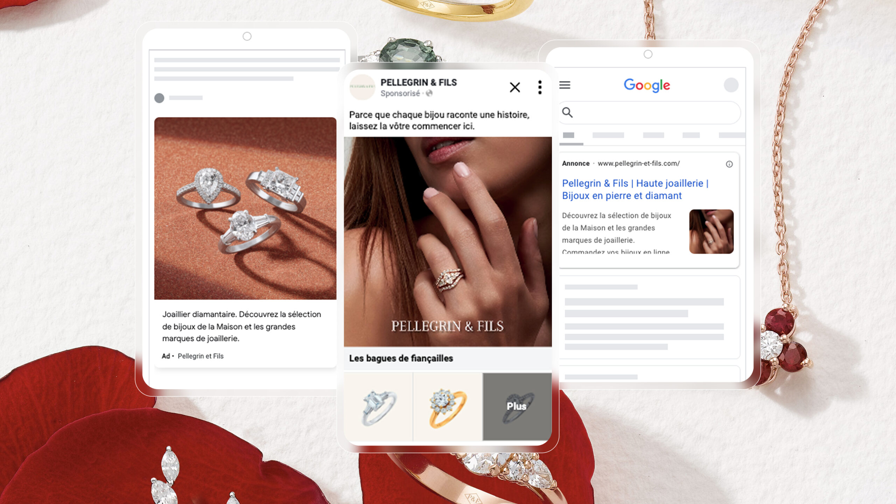Click the three diamond rings ad image

[x=245, y=208]
